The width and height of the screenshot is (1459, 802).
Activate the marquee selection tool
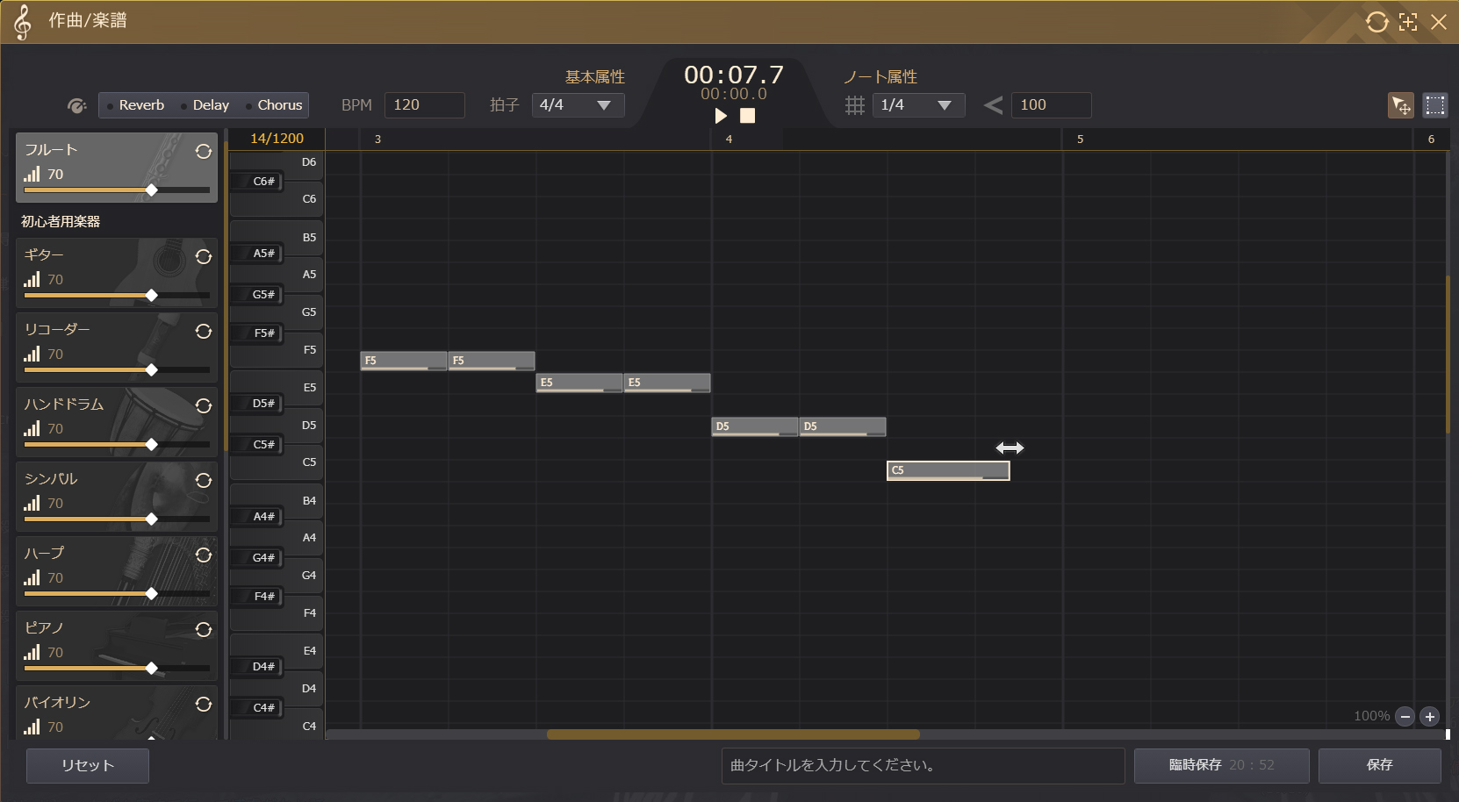pyautogui.click(x=1435, y=105)
